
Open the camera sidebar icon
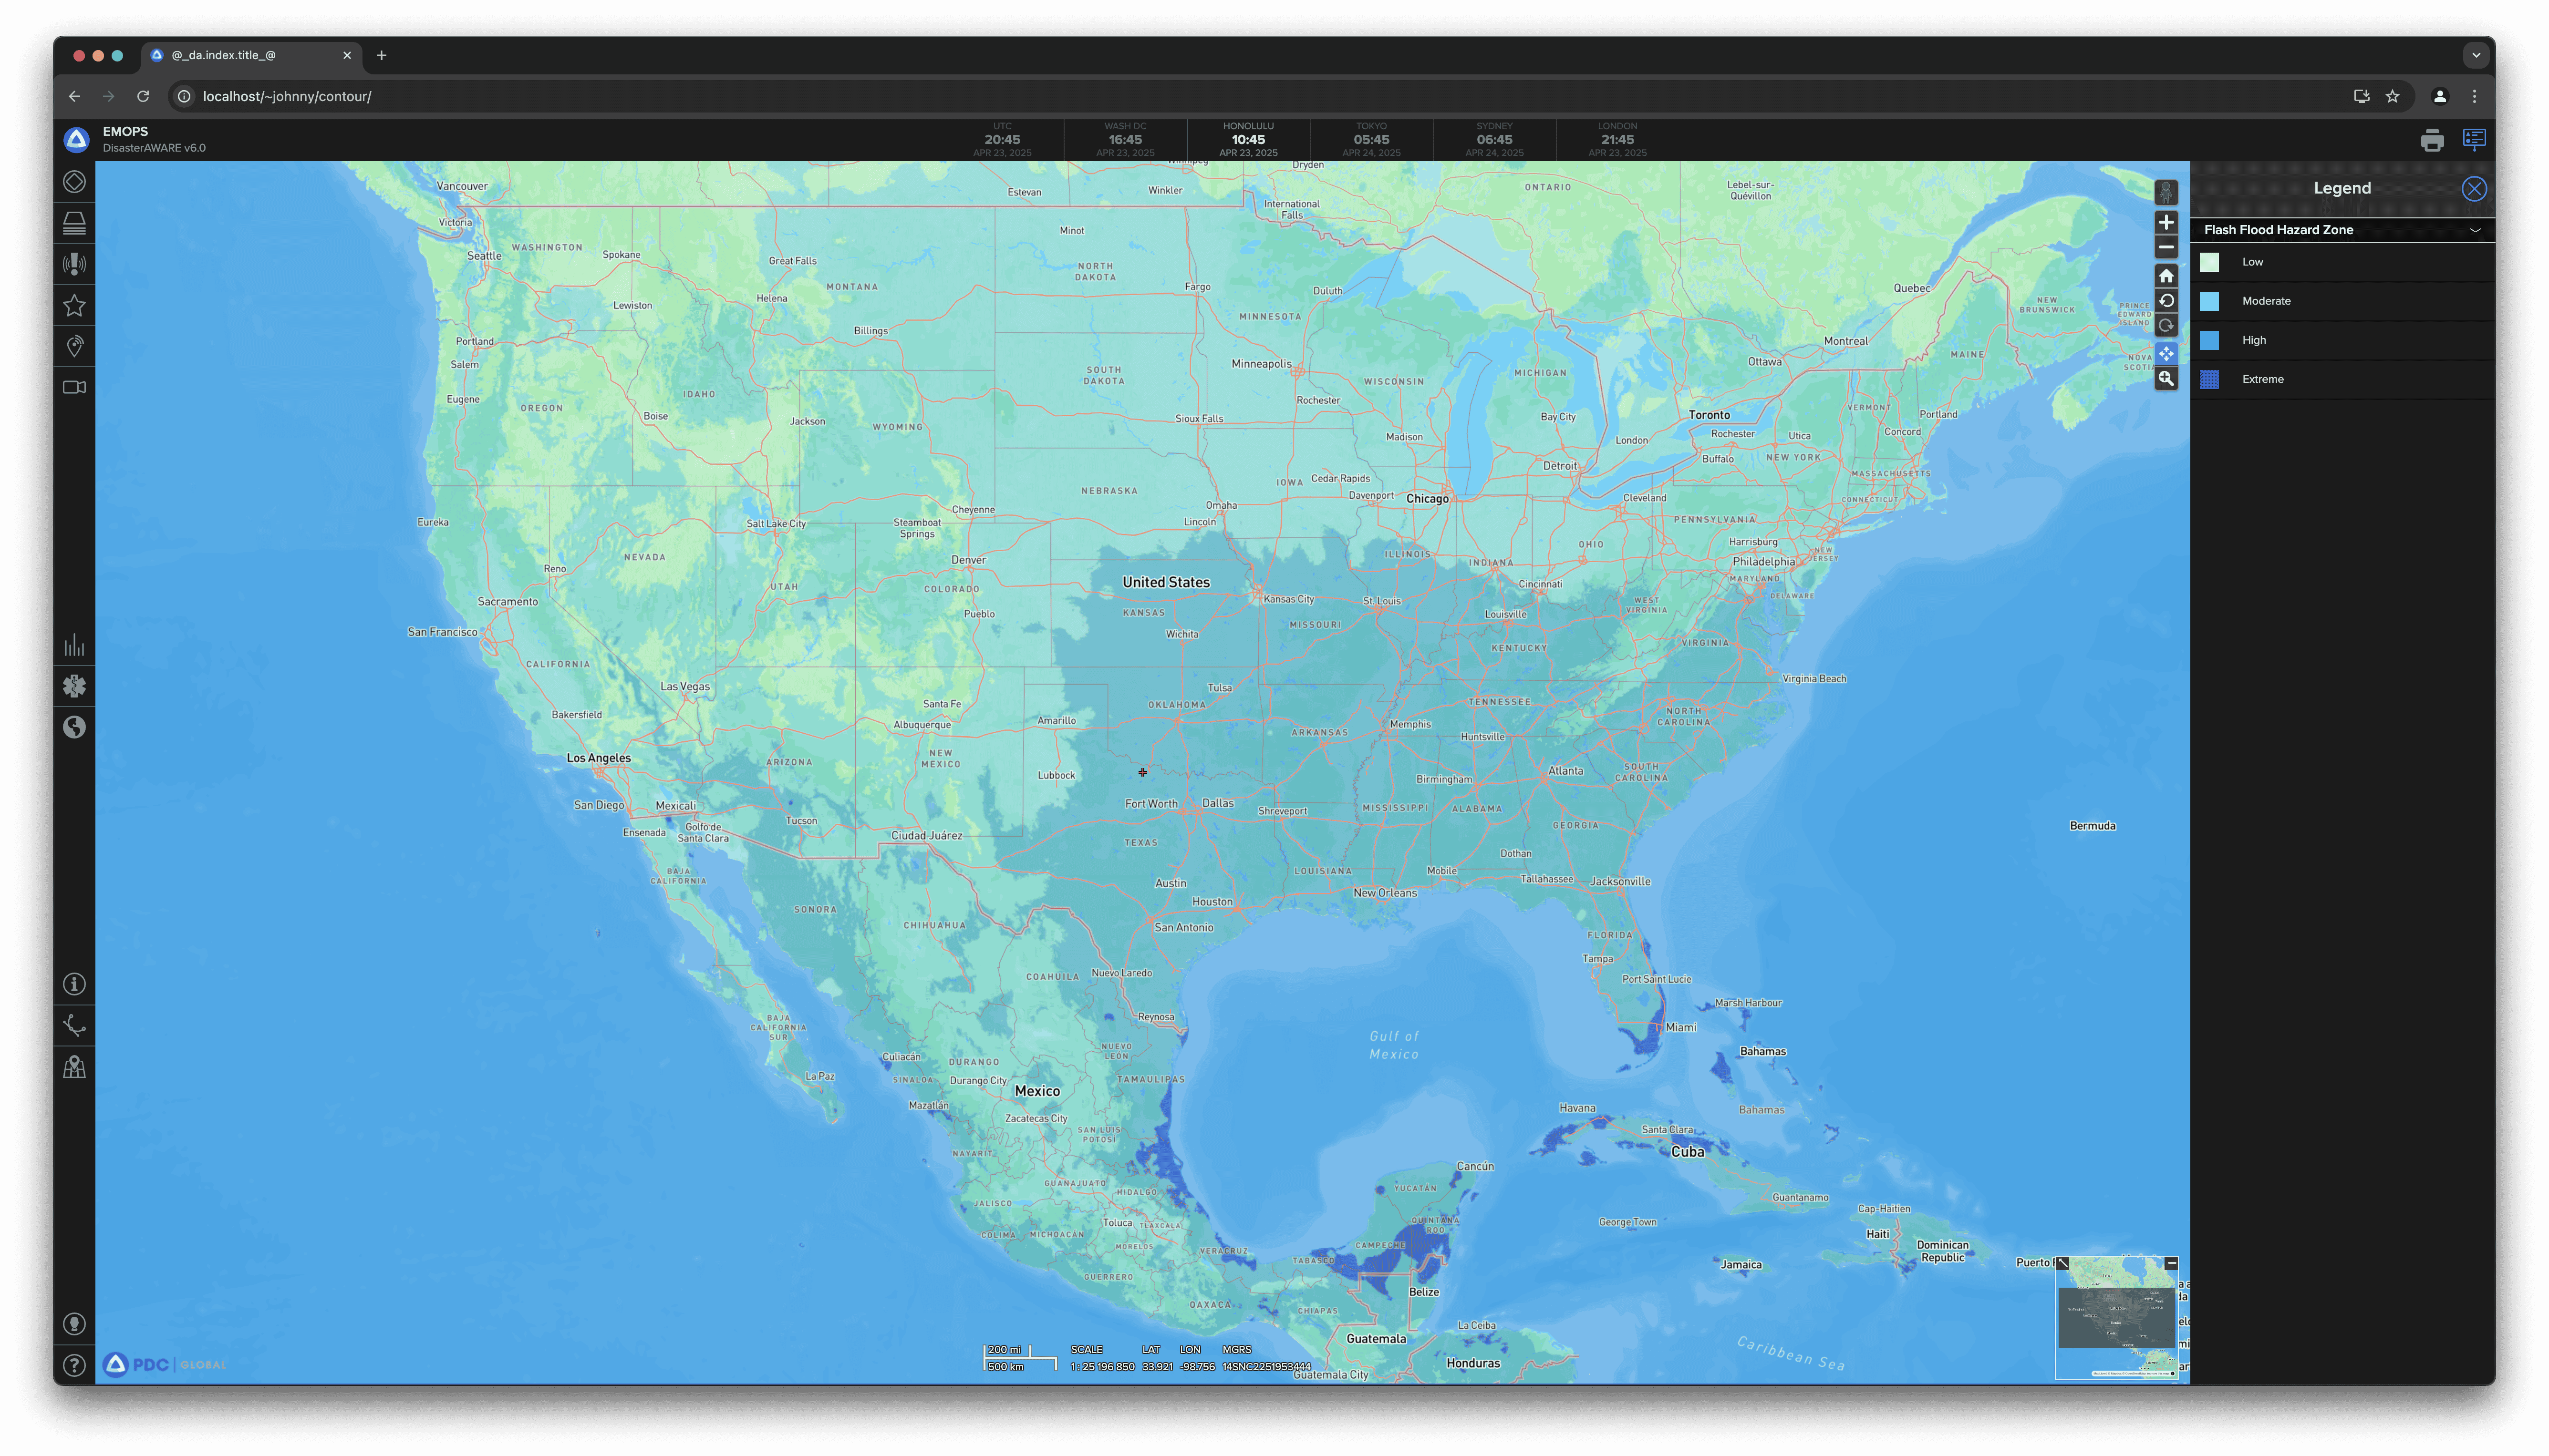coord(74,387)
